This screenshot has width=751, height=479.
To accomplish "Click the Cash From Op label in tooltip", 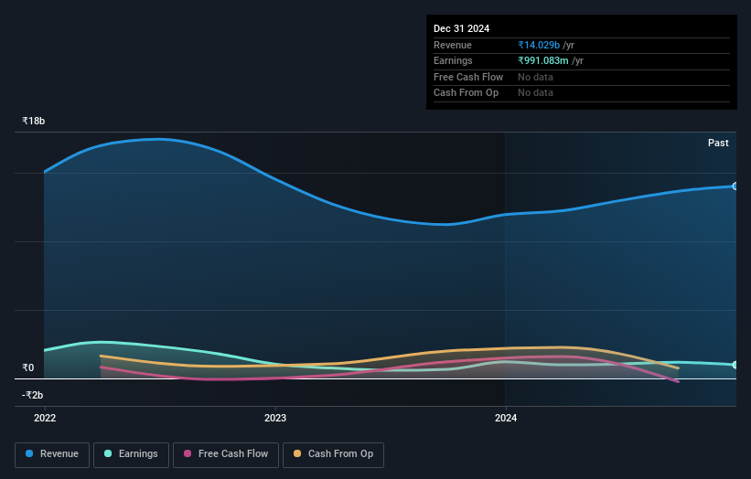I will click(466, 93).
